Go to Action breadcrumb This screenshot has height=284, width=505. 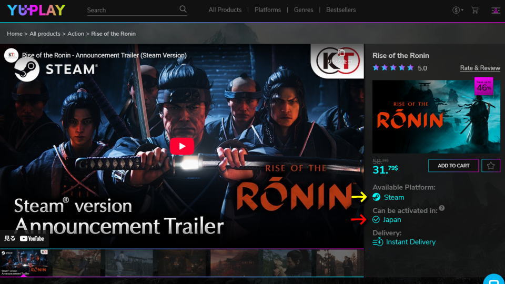point(76,34)
